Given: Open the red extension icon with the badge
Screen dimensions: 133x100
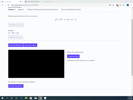Looking at the screenshot, I should coord(117,5).
